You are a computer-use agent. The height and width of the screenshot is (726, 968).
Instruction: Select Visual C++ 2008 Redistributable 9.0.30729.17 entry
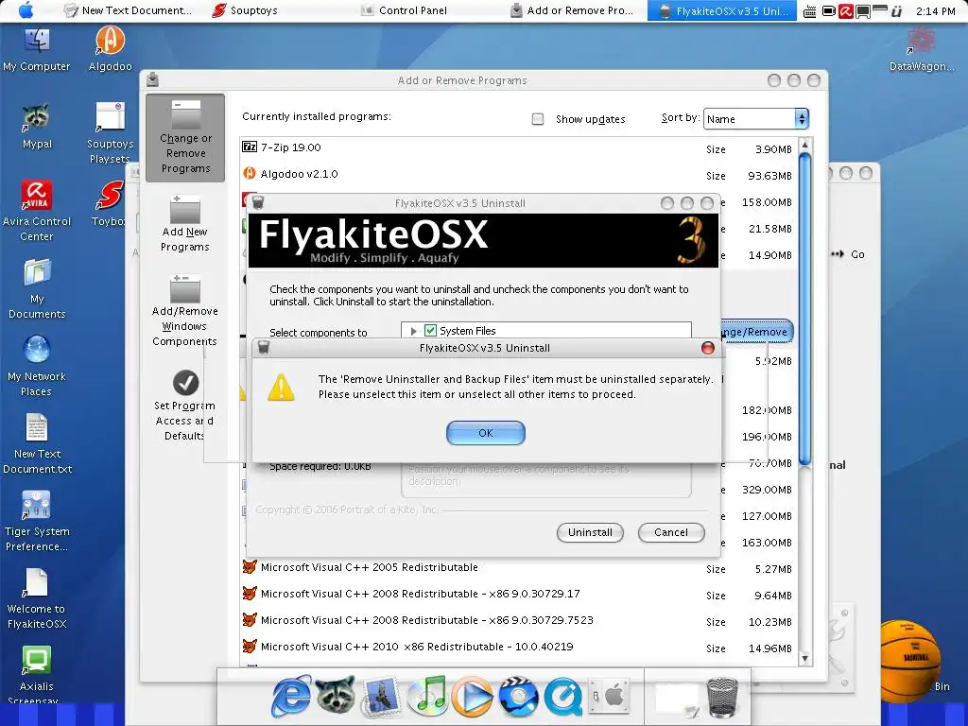(519, 594)
